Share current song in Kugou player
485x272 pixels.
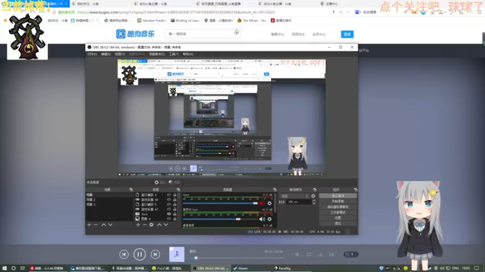click(x=332, y=254)
